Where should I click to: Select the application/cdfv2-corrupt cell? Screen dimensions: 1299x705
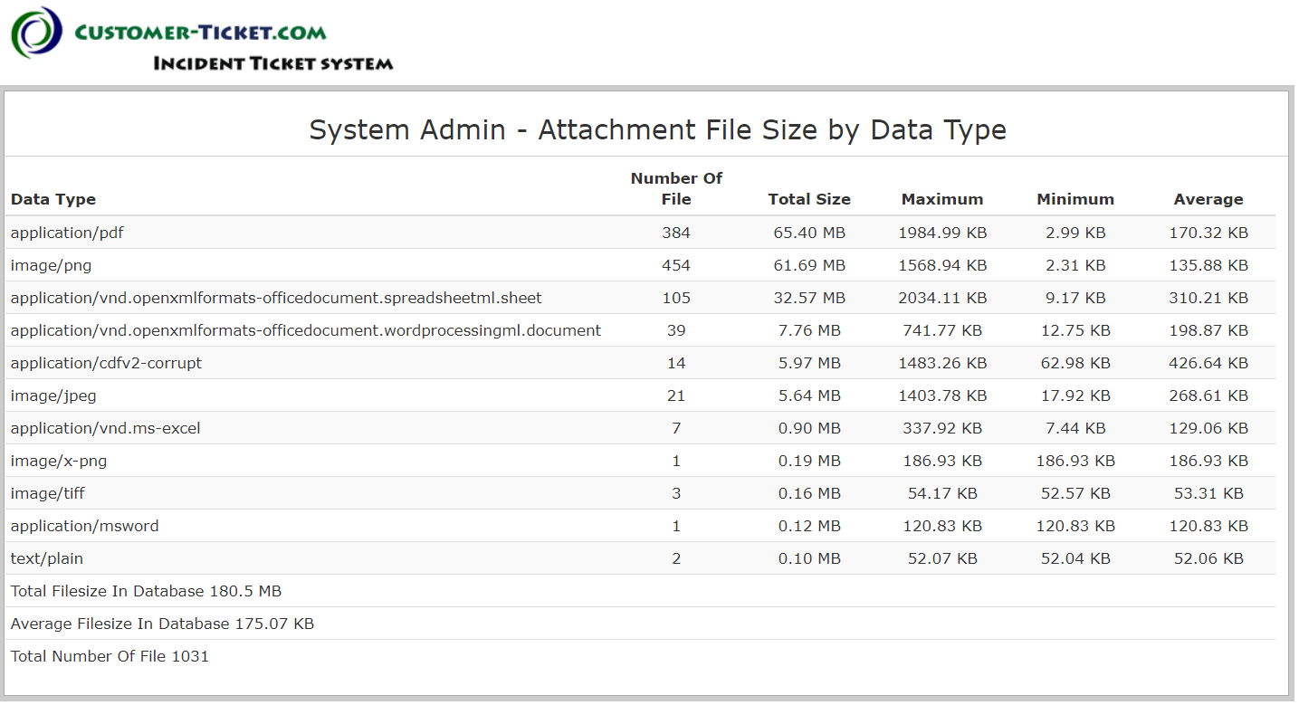[x=106, y=363]
